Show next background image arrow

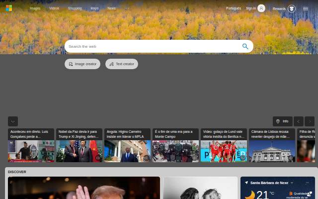[310, 121]
